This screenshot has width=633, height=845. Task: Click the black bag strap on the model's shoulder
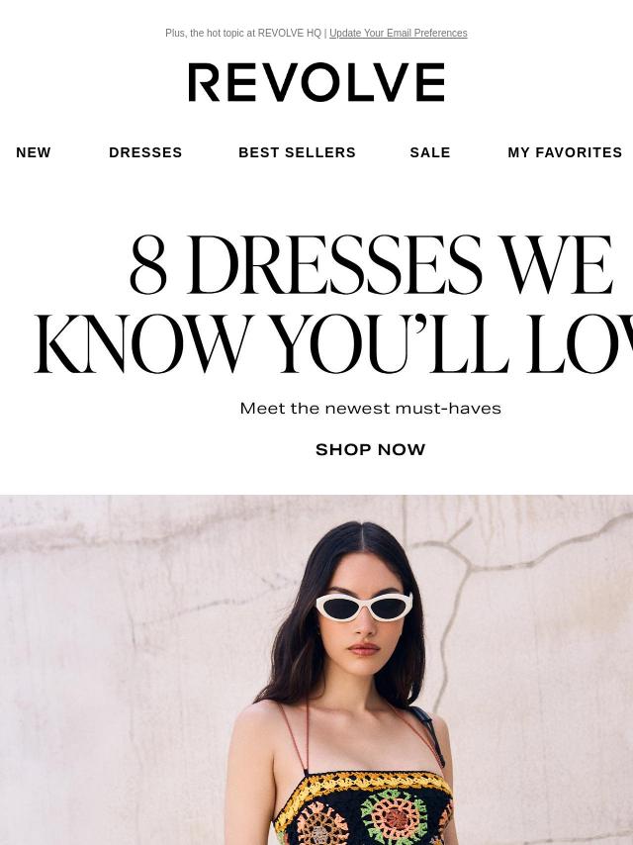[431, 735]
